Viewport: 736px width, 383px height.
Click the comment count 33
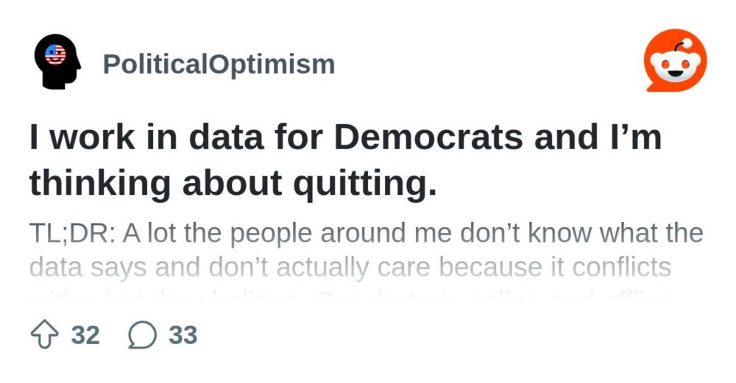183,335
